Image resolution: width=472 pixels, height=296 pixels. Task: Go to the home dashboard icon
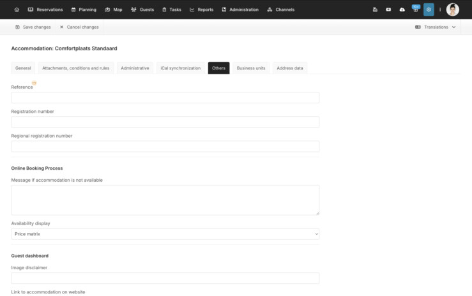17,10
